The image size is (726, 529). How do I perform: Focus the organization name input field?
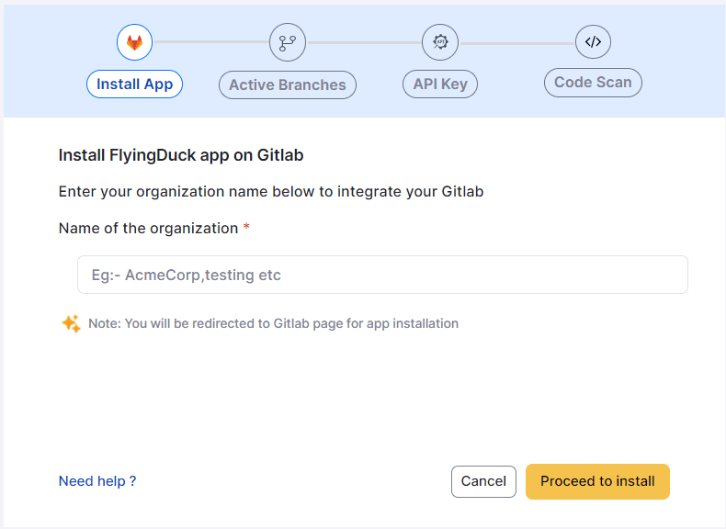coord(382,275)
